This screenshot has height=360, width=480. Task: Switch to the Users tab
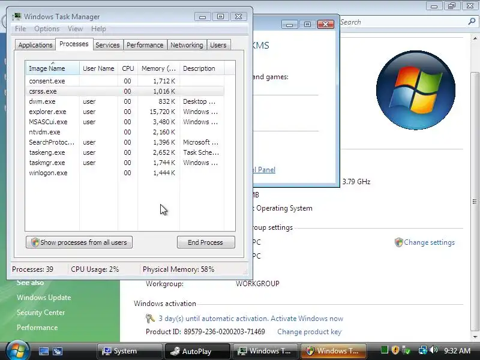click(218, 45)
